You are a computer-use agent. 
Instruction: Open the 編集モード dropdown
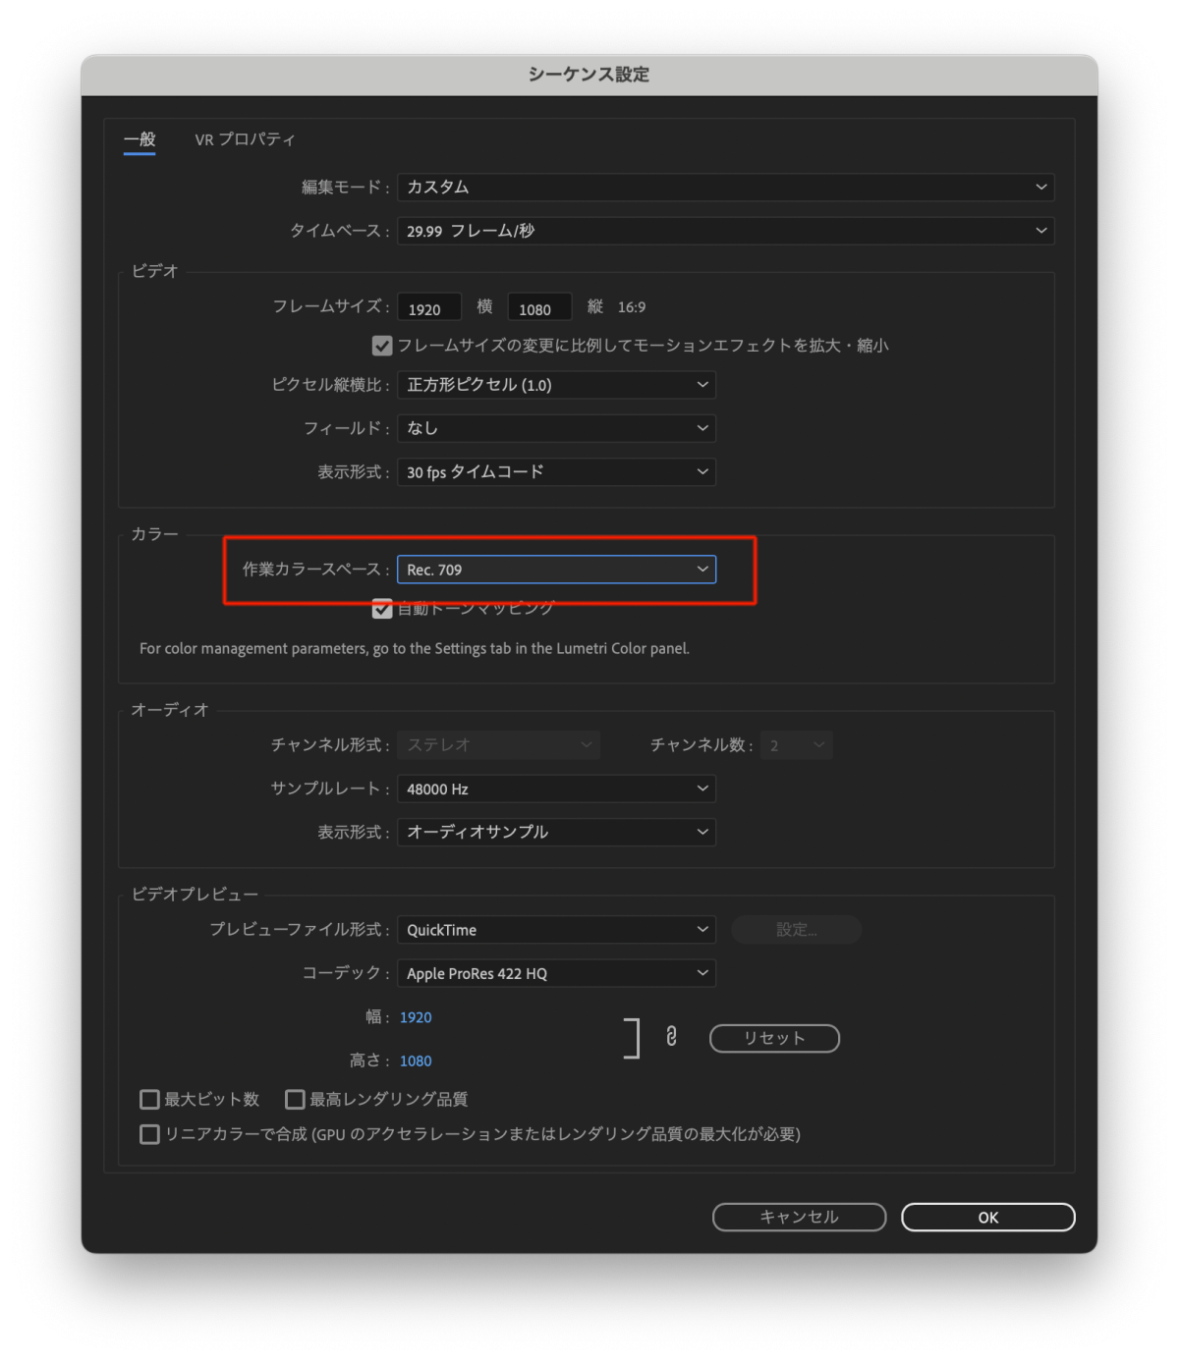(725, 188)
